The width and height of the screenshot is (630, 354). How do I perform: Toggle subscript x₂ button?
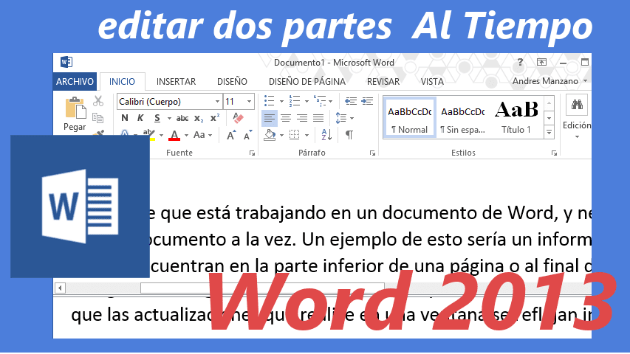(x=199, y=118)
